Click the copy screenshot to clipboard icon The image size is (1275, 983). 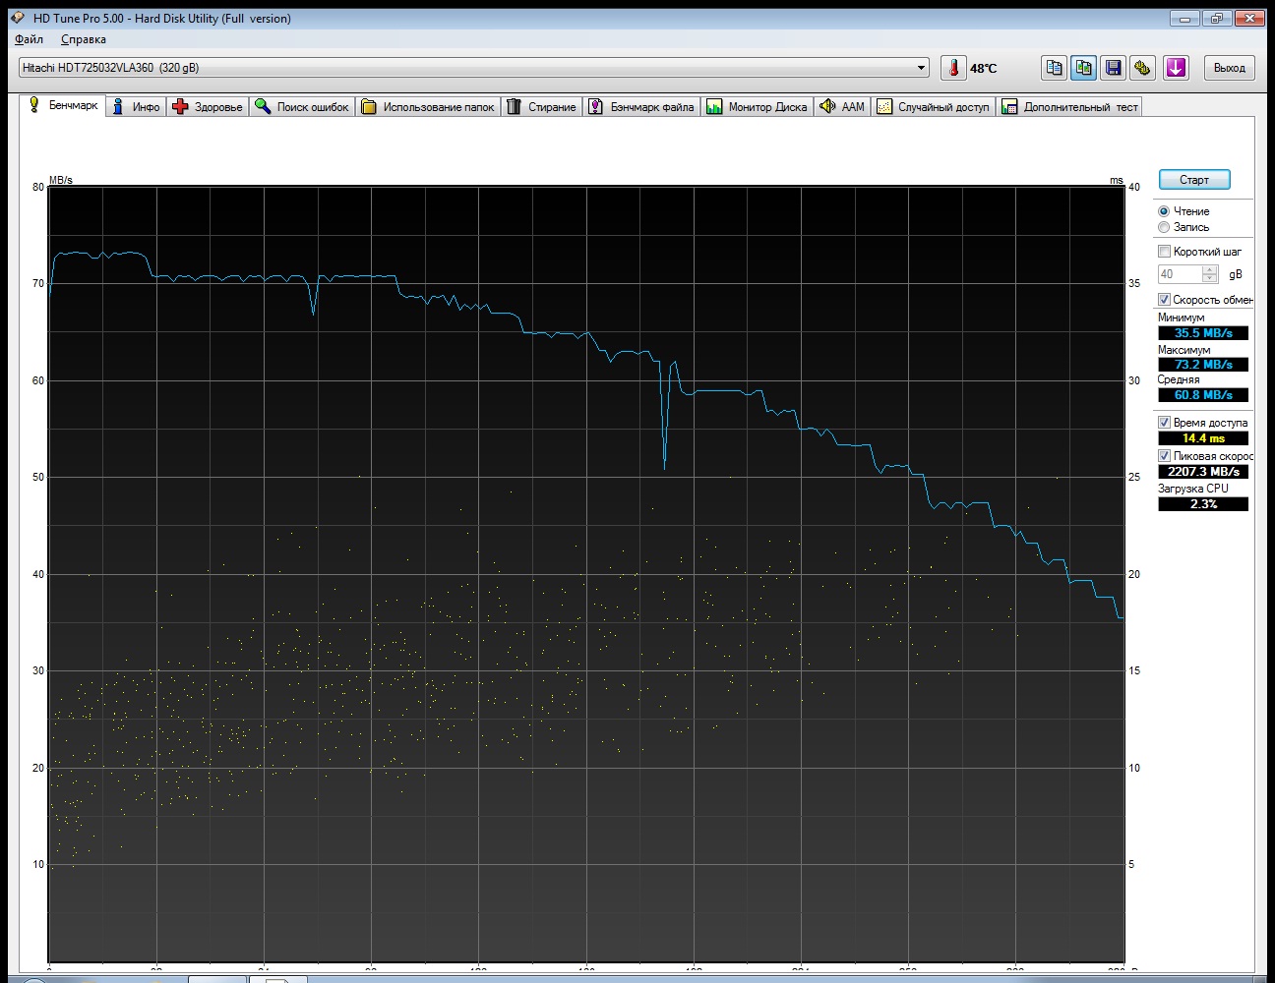click(1084, 68)
